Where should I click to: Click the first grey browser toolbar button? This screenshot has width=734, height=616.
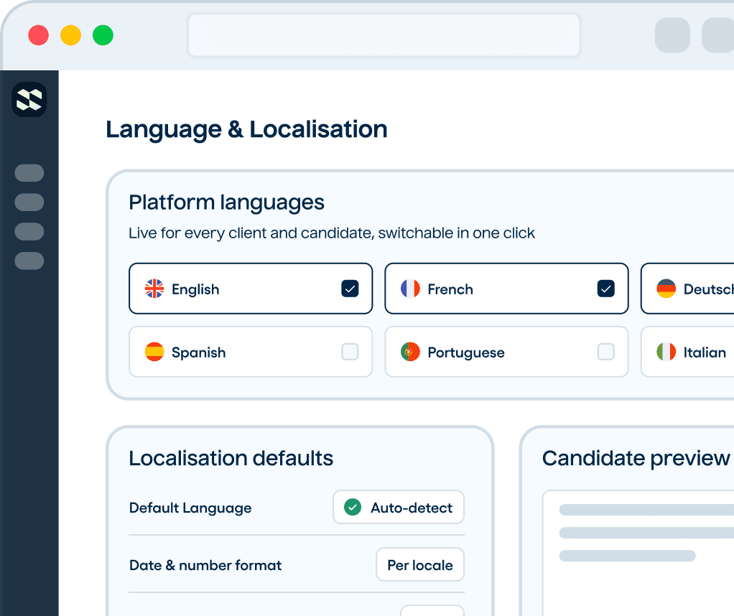pos(672,35)
